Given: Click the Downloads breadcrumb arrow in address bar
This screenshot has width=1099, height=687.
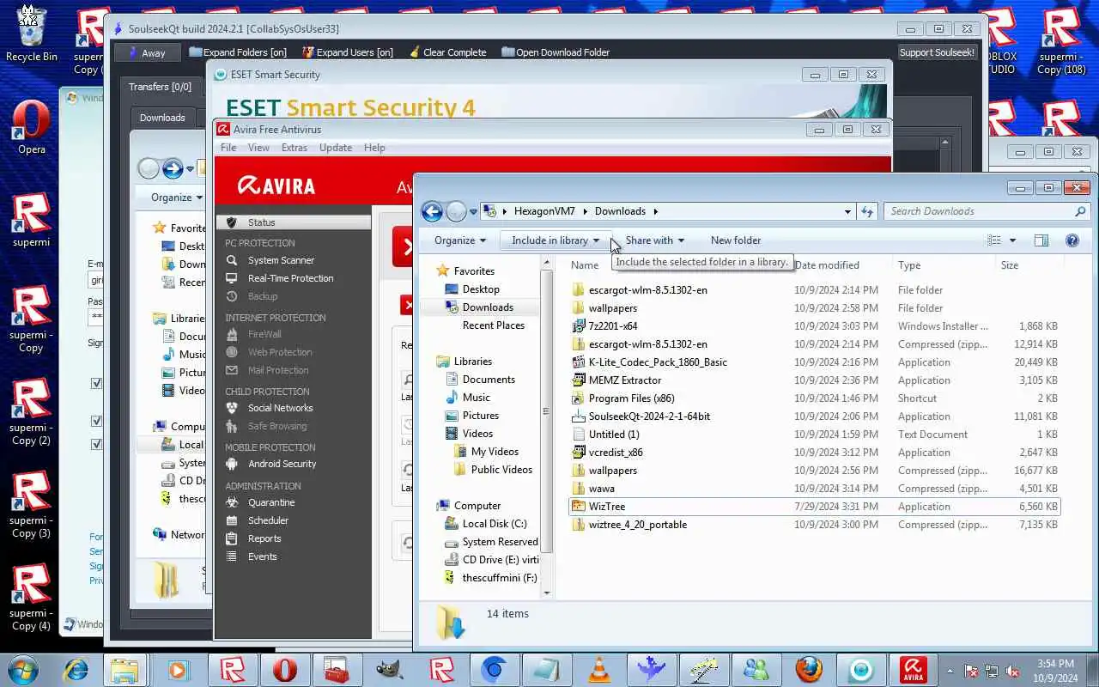Looking at the screenshot, I should pos(655,211).
